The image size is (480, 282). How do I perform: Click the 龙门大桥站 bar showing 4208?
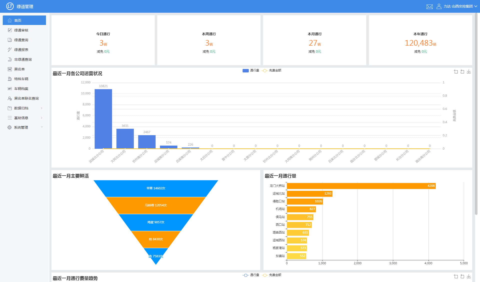click(x=361, y=186)
